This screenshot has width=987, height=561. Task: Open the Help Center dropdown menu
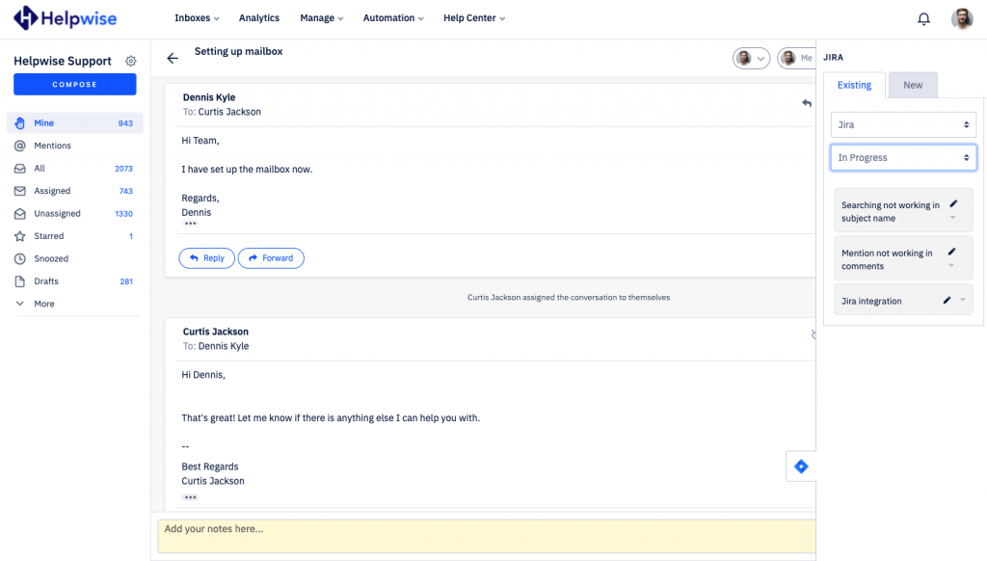(474, 18)
